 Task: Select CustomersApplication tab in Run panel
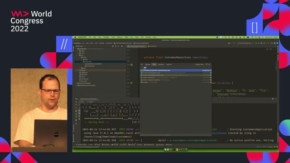click(90, 99)
